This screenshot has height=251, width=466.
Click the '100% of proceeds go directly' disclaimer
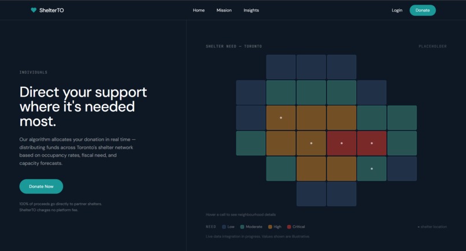point(61,207)
